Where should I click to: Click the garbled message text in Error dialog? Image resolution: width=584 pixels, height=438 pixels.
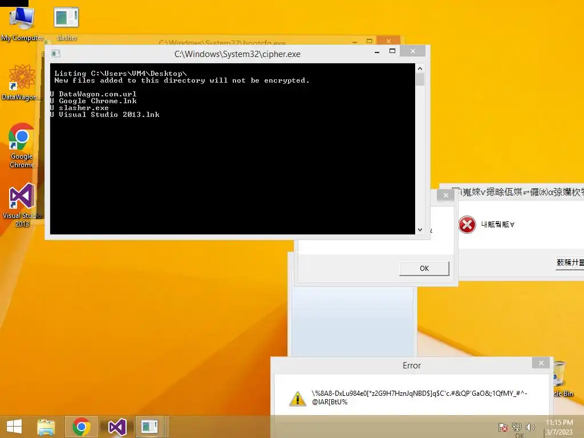[x=419, y=398]
